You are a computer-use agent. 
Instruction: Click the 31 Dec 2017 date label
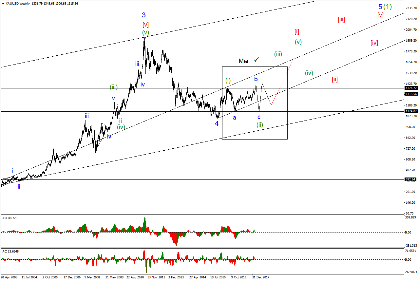(x=261, y=277)
